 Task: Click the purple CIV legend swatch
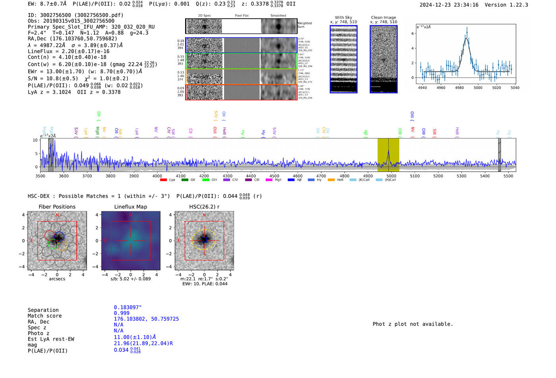pos(227,180)
